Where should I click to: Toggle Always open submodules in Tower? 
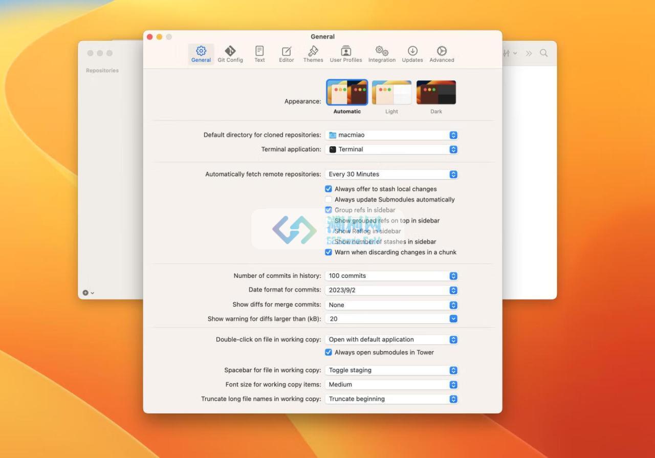coord(329,352)
